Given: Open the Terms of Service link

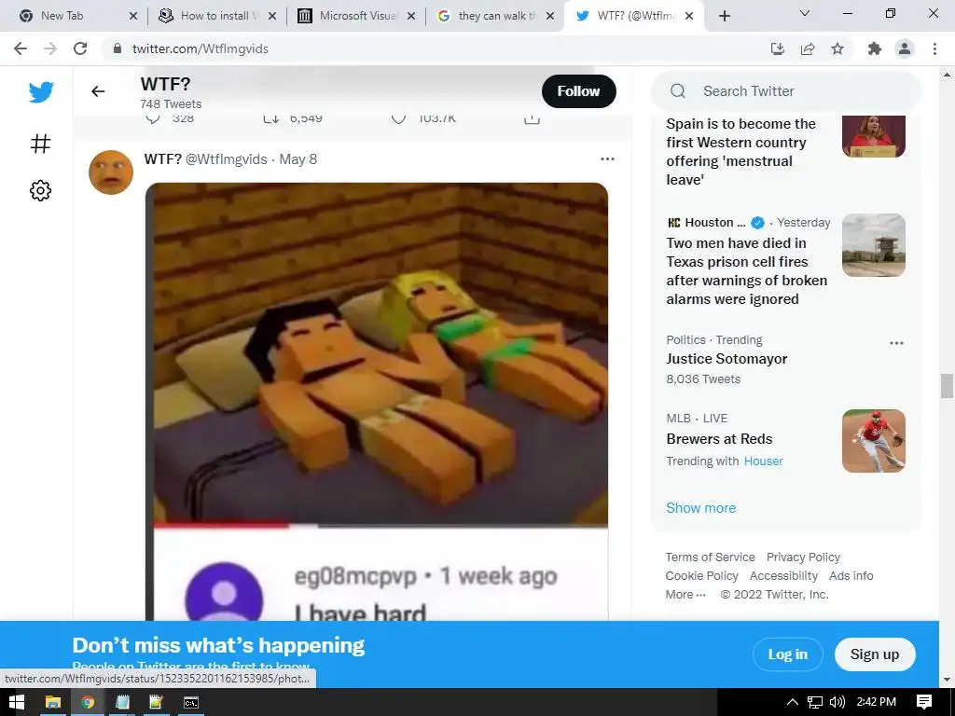Looking at the screenshot, I should pyautogui.click(x=710, y=558).
